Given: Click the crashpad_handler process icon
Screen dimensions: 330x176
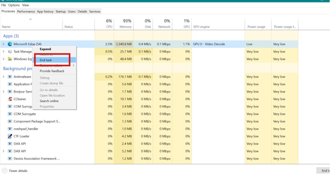Looking at the screenshot, I should point(10,129).
